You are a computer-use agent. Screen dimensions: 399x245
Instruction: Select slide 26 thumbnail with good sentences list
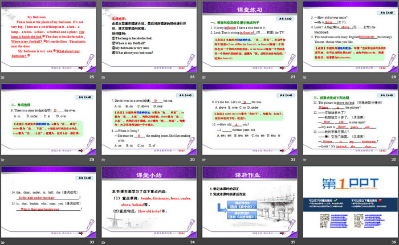coord(149,36)
